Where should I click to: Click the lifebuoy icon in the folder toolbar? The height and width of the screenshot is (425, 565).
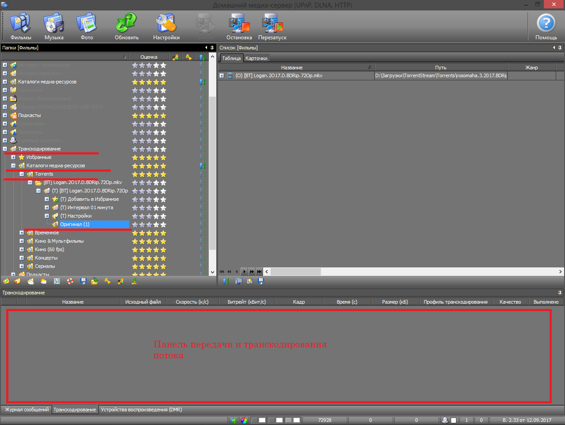coord(70,281)
